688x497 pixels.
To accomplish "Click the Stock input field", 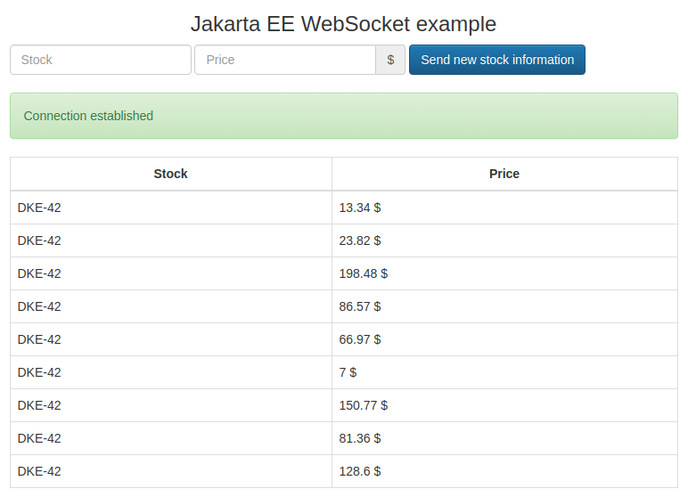I will click(x=101, y=60).
